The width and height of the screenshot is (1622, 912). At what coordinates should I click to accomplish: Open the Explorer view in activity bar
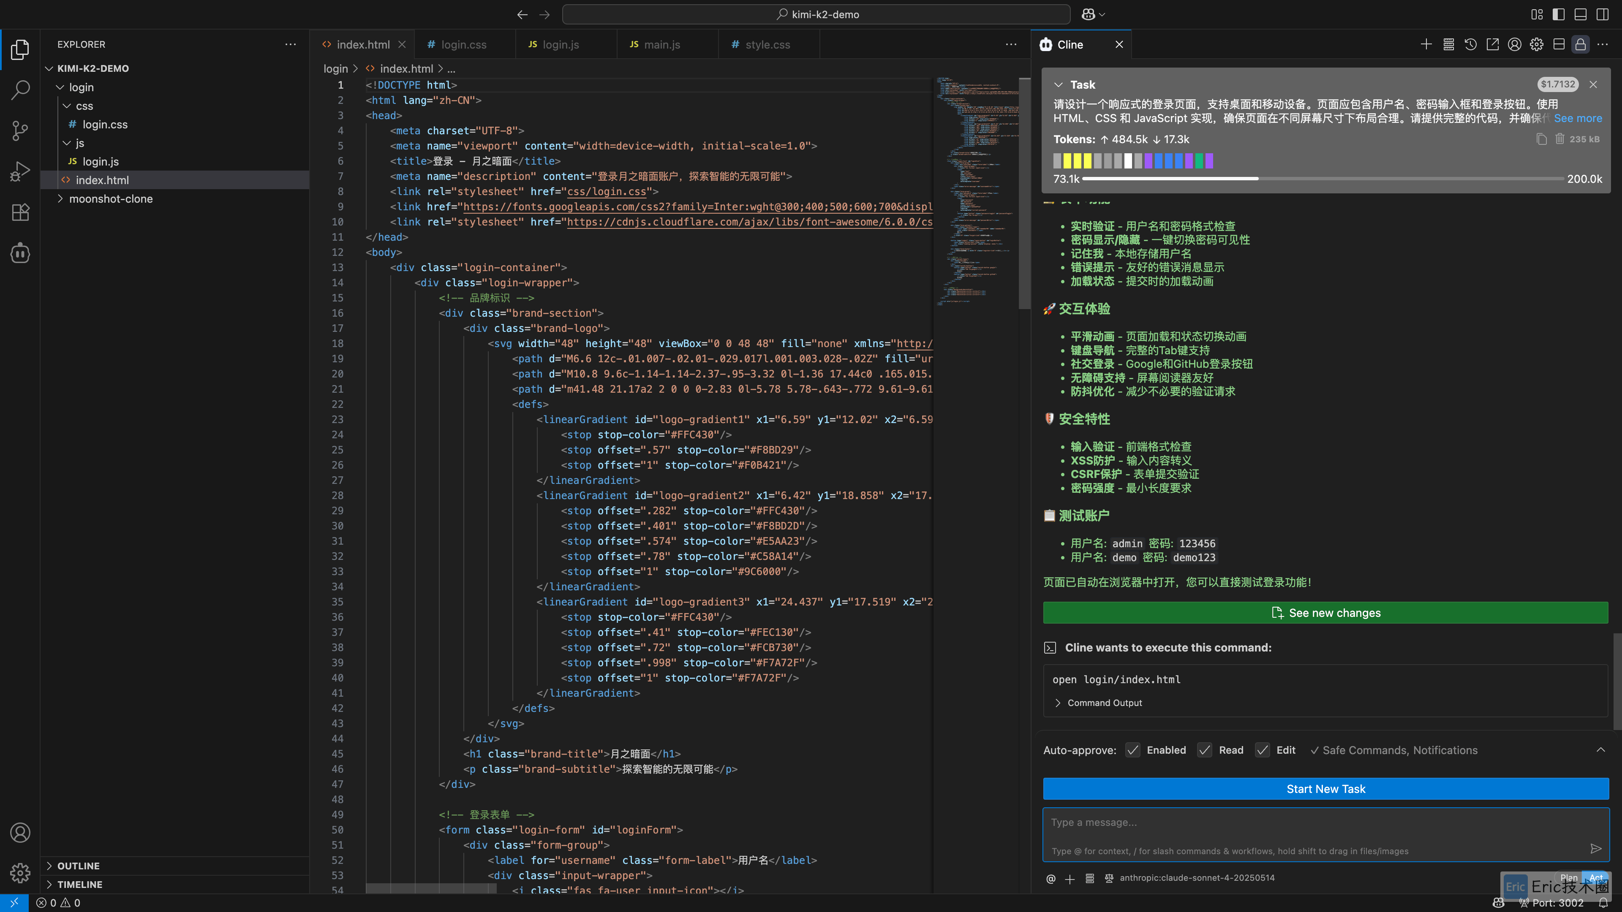point(20,50)
